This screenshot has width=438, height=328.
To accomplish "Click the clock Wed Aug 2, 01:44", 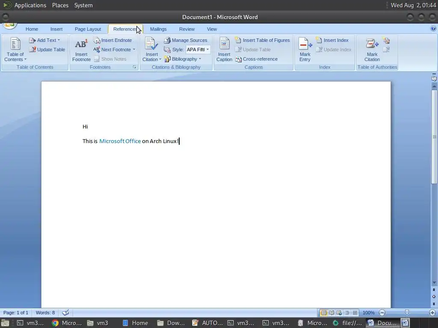I will 414,5.
